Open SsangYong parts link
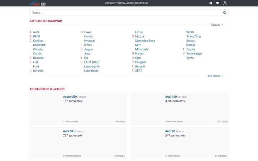Image resolution: width=258 pixels, height=161 pixels. point(193,36)
